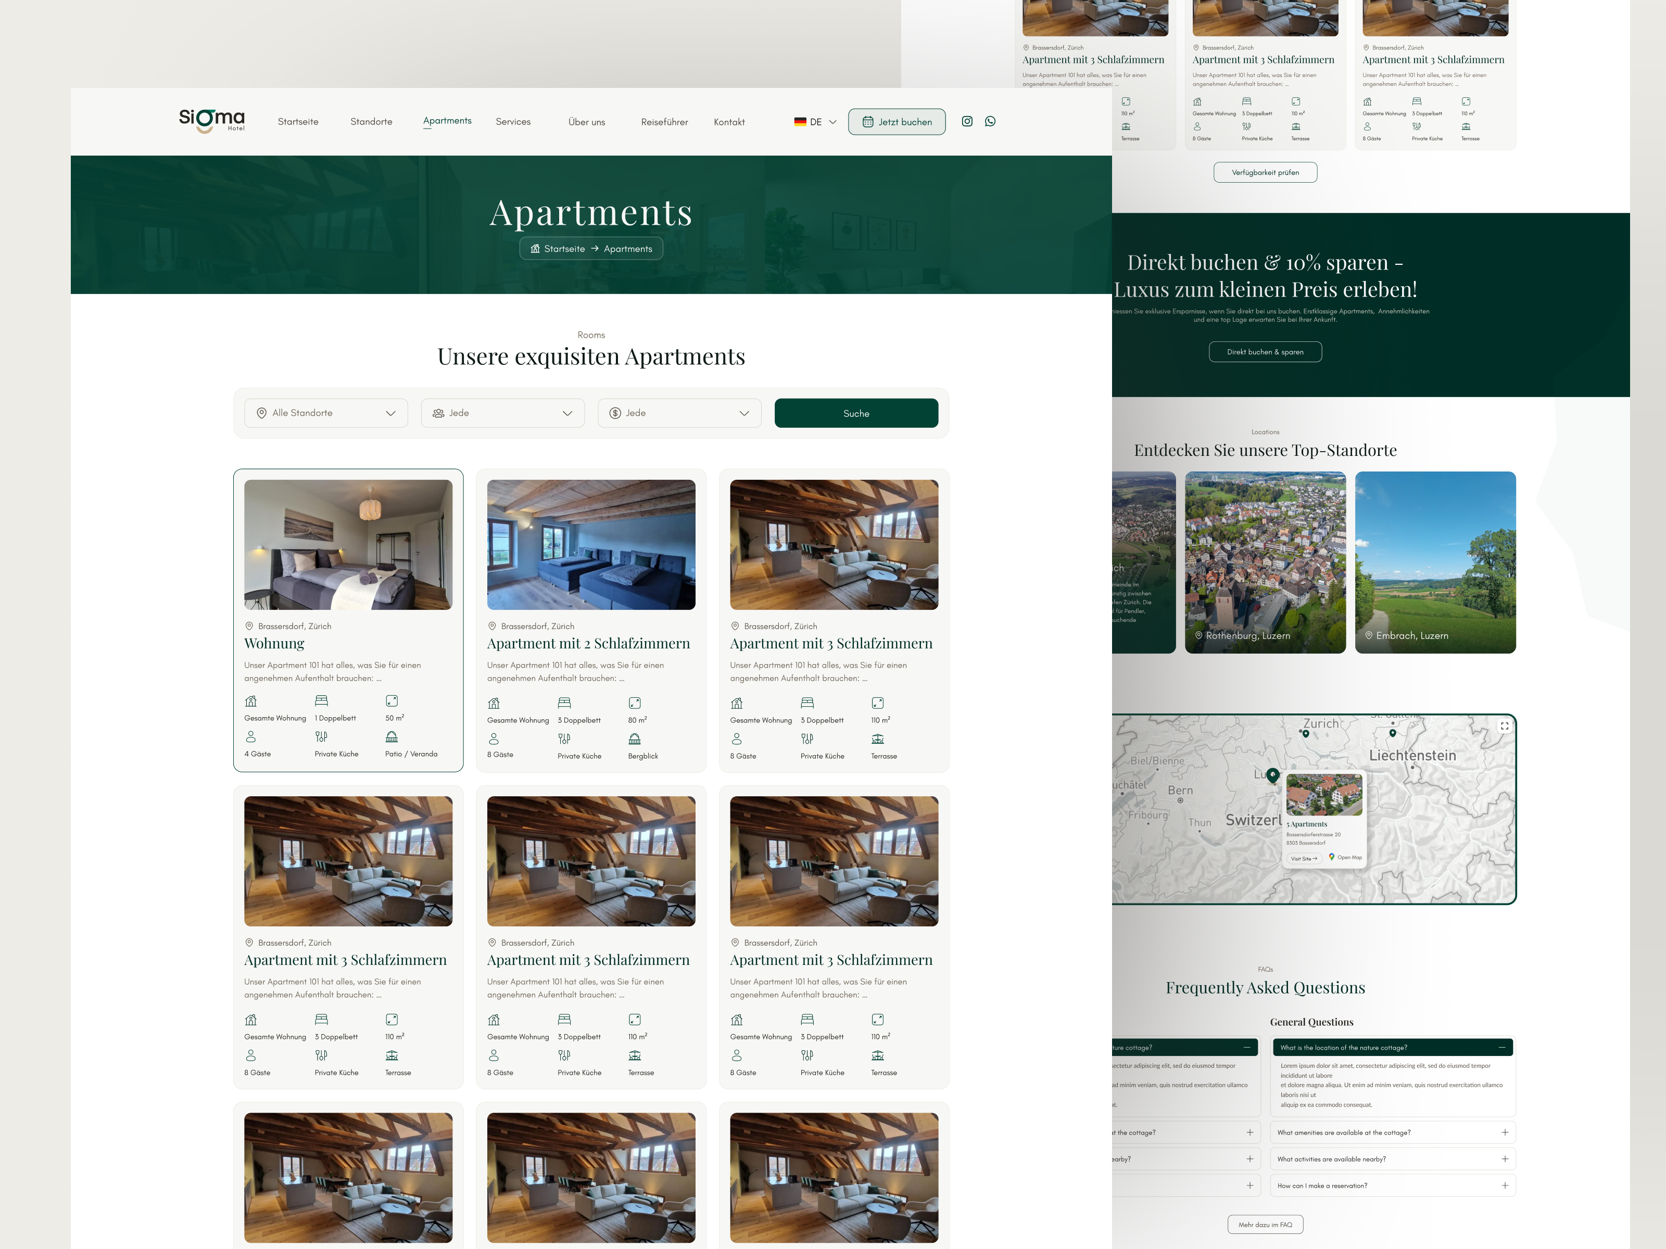
Task: Click the home icon in the breadcrumb
Action: click(535, 248)
